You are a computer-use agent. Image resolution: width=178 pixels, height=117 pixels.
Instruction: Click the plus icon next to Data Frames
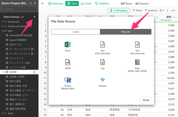[35, 17]
